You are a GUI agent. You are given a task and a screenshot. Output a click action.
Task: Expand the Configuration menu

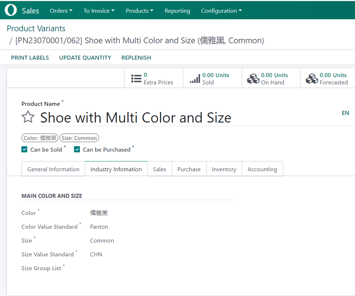(221, 11)
